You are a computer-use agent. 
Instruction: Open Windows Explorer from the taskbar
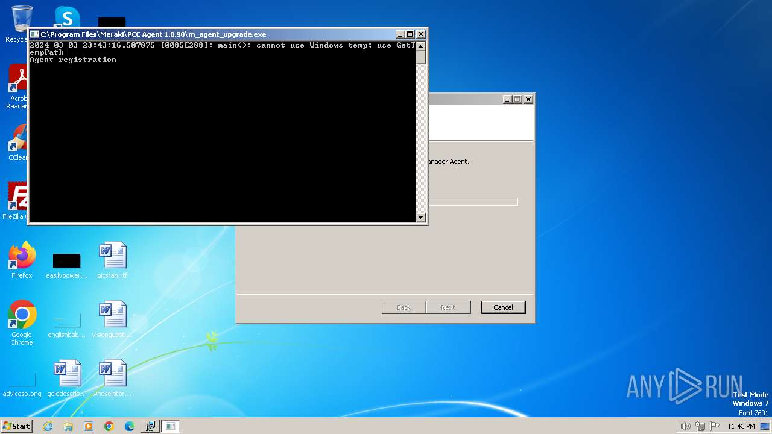(x=68, y=426)
